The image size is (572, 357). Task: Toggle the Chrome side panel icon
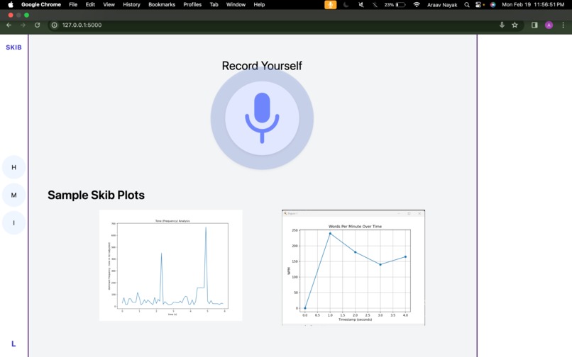(x=534, y=25)
